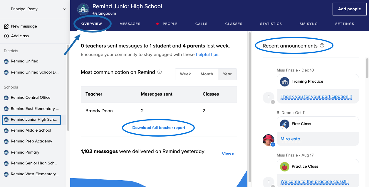Click the help icon beside Recent announcements
The image size is (369, 187).
click(x=322, y=46)
